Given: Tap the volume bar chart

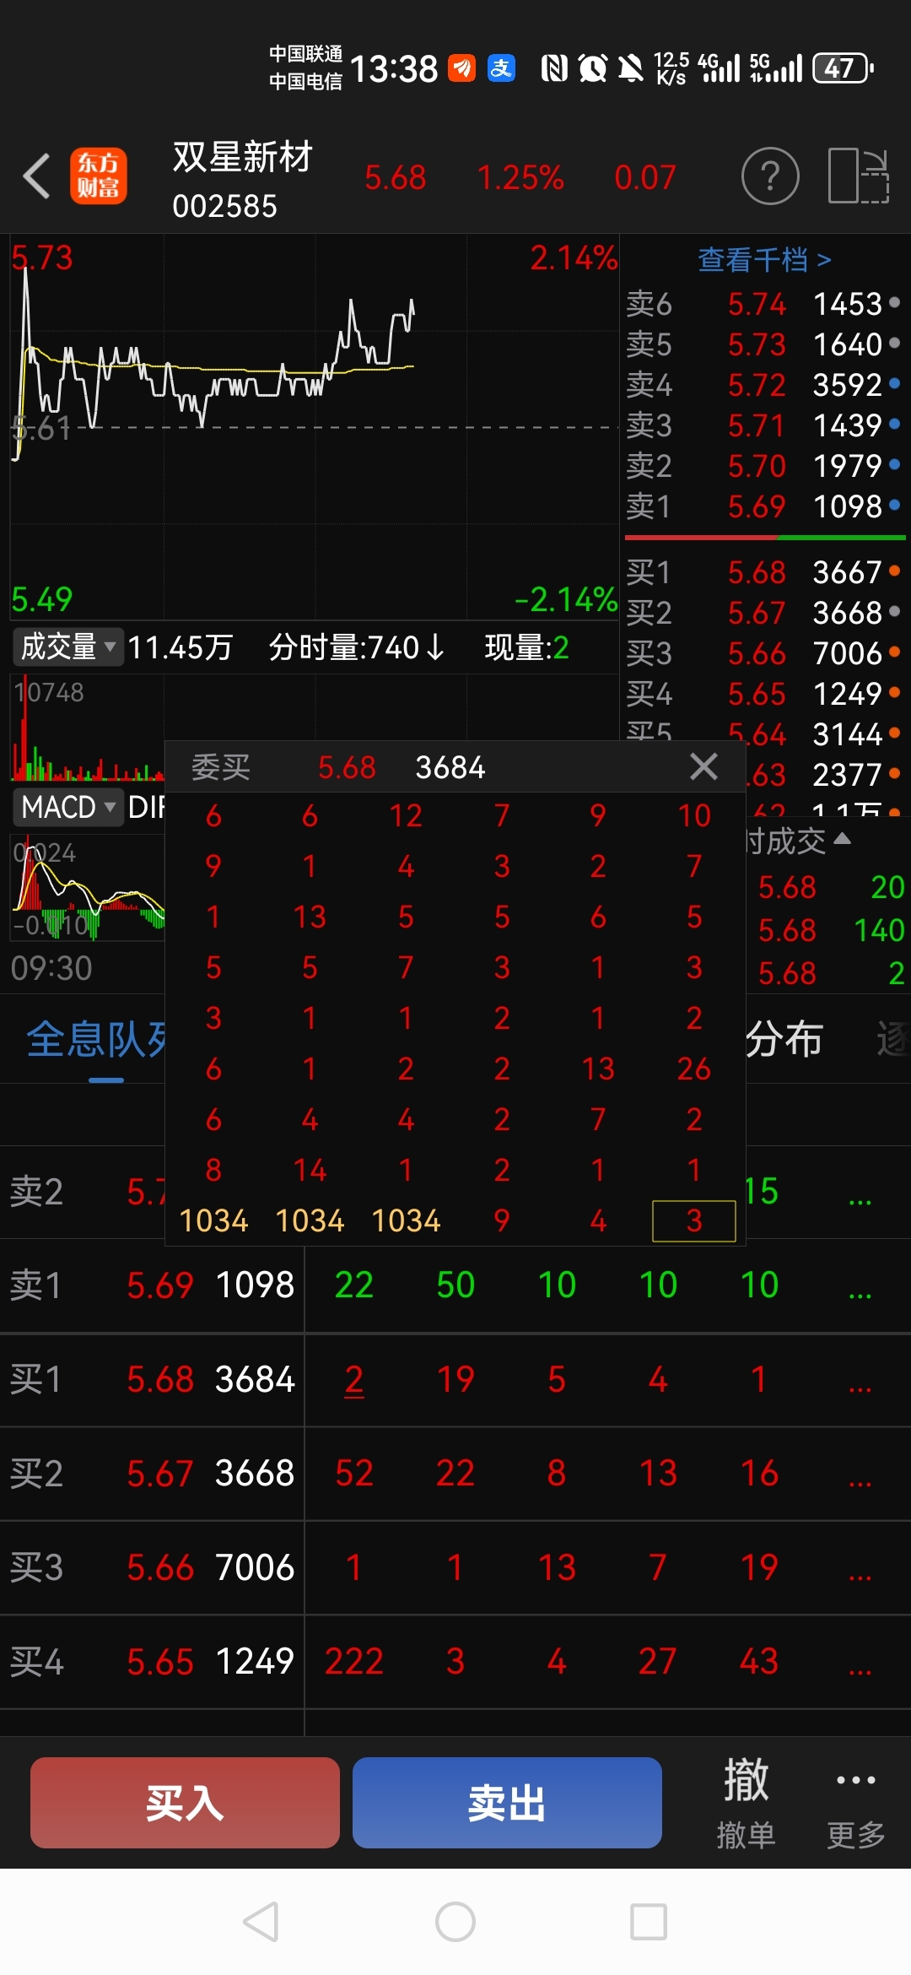Looking at the screenshot, I should [x=87, y=728].
